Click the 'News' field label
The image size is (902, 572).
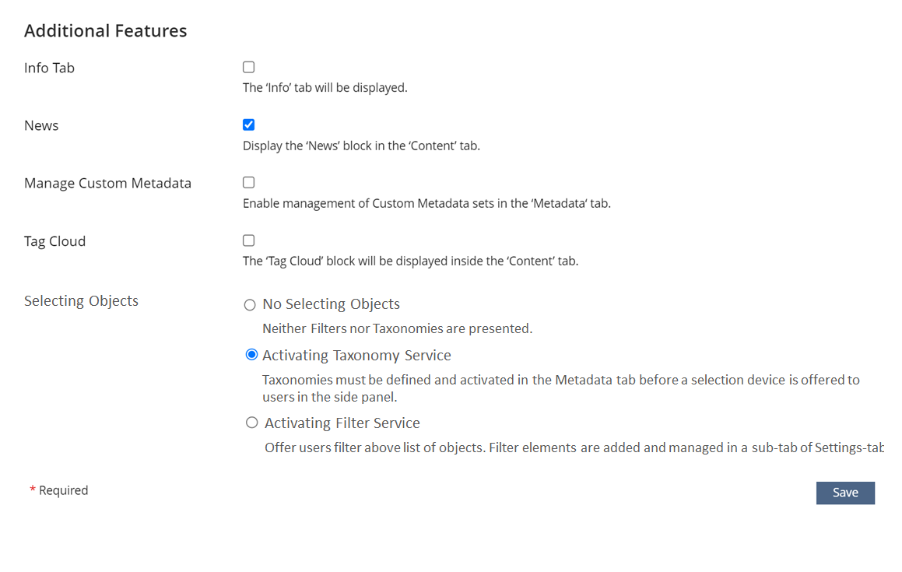pyautogui.click(x=41, y=126)
